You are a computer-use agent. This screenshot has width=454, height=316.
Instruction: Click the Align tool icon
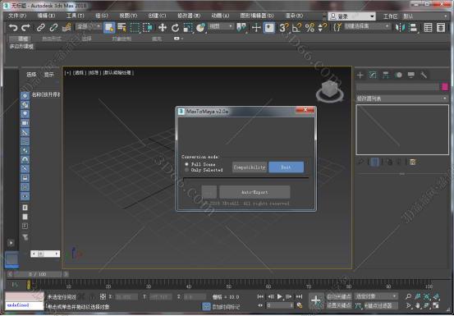point(413,28)
